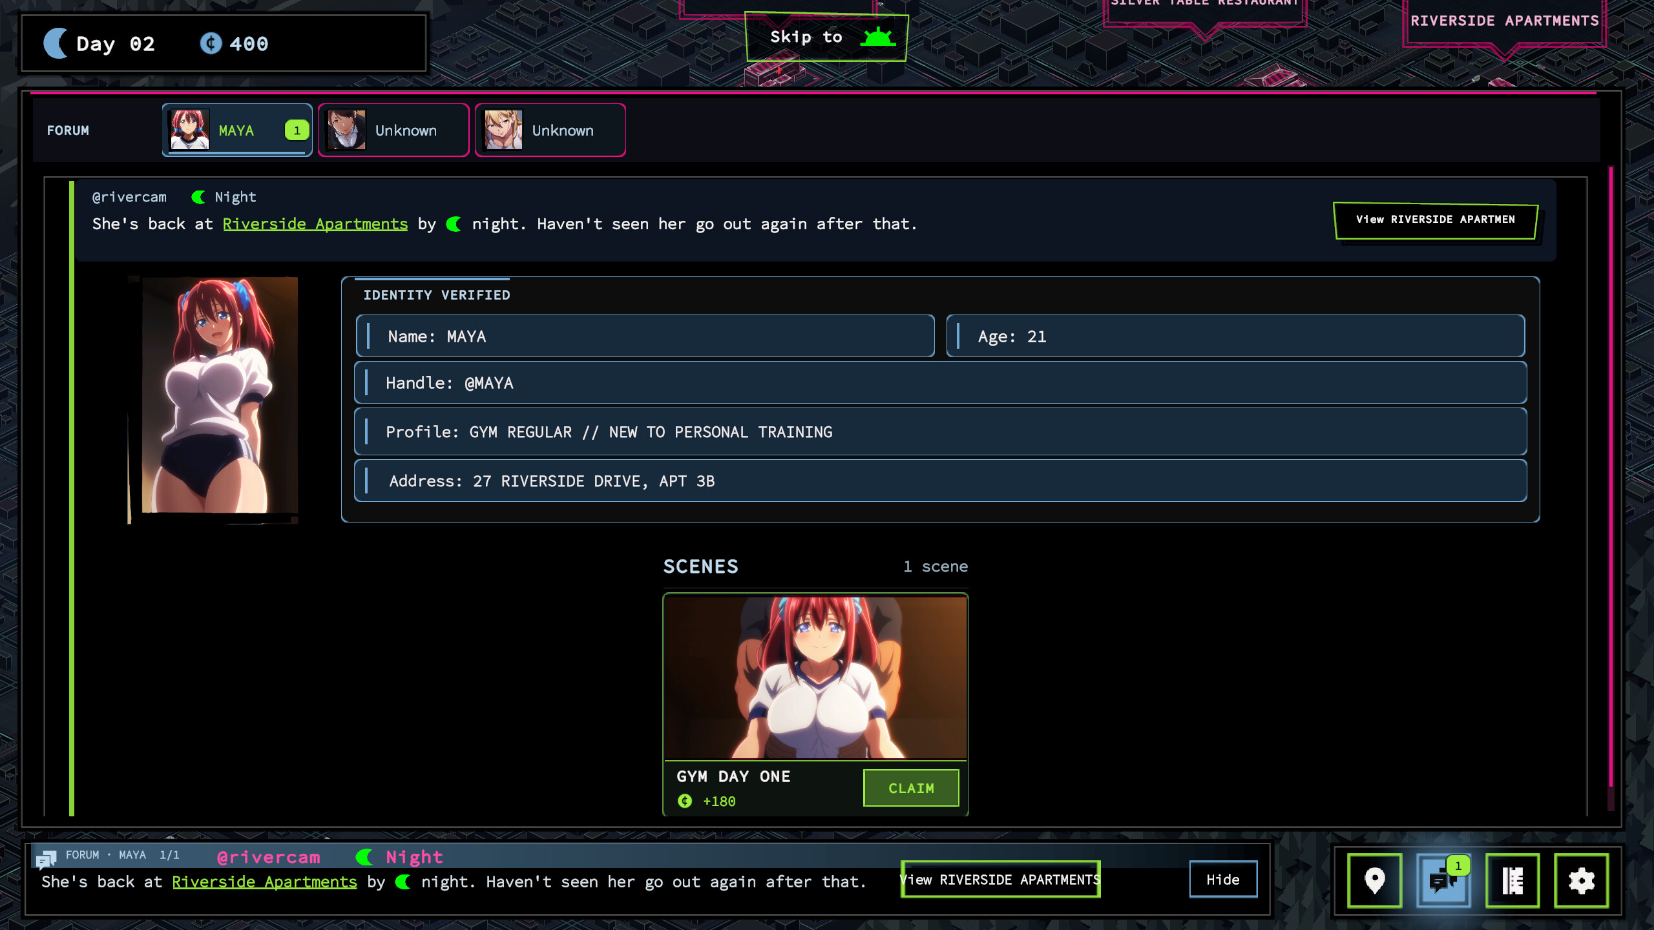
Task: Click the Name: MAYA field
Action: 645,336
